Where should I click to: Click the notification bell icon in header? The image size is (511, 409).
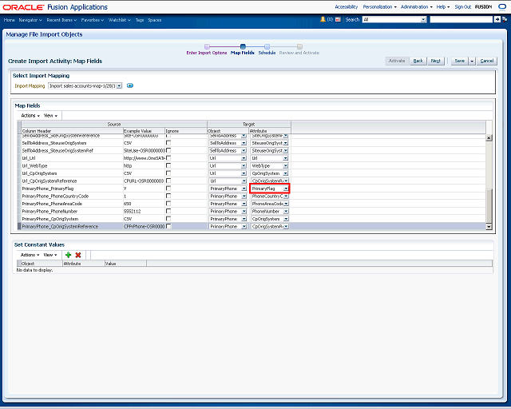coord(323,19)
